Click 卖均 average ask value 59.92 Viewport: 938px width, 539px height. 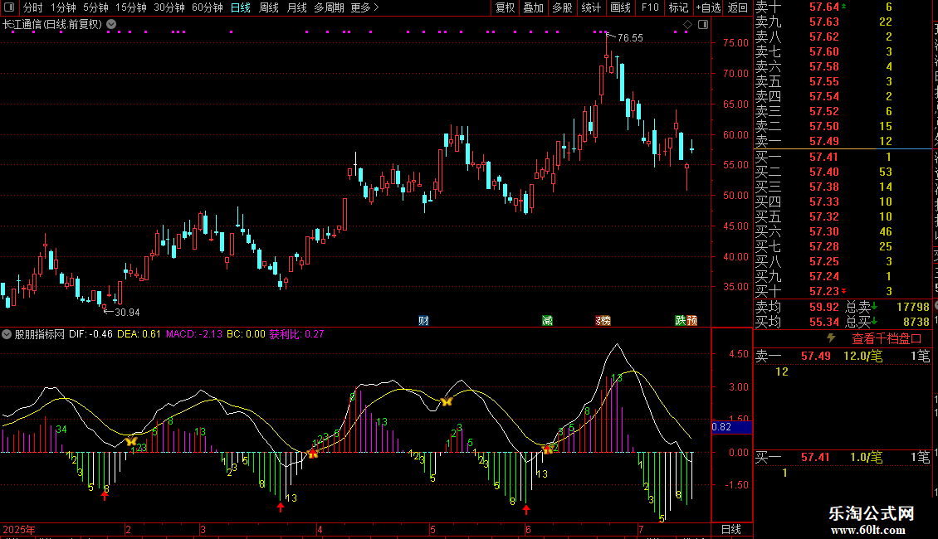823,307
